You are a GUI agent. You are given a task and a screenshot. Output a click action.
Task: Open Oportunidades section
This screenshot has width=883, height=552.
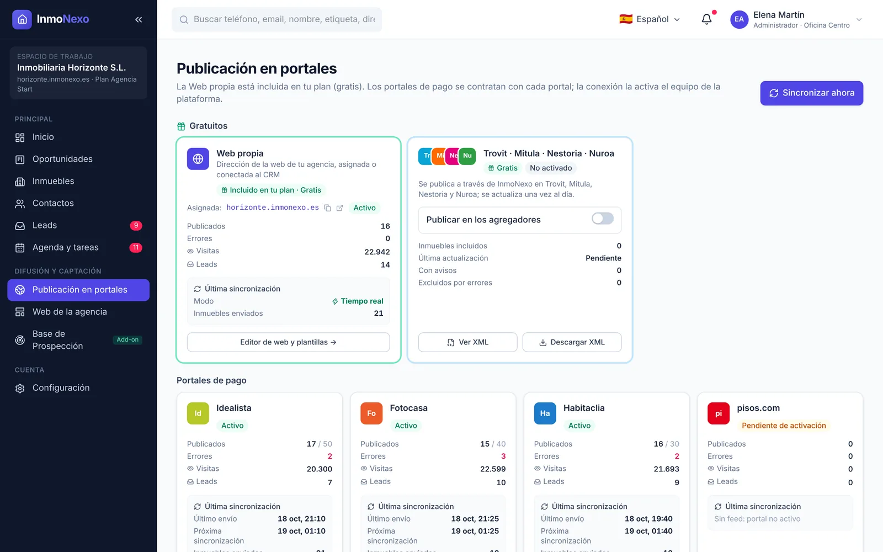coord(78,160)
